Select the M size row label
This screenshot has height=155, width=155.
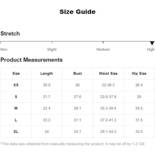pyautogui.click(x=16, y=108)
